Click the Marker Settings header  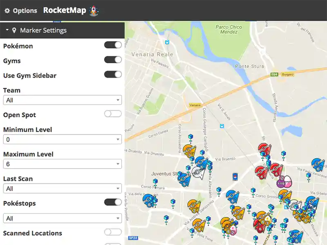(63, 30)
